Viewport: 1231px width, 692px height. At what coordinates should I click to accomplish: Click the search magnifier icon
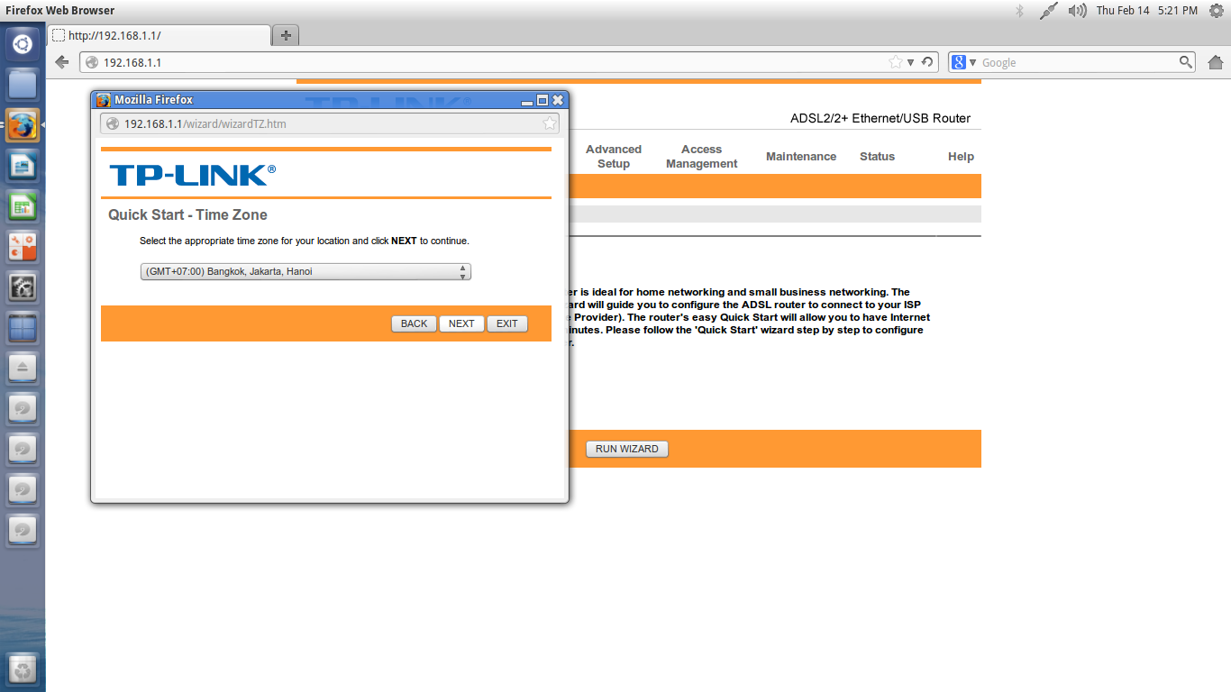[1187, 62]
